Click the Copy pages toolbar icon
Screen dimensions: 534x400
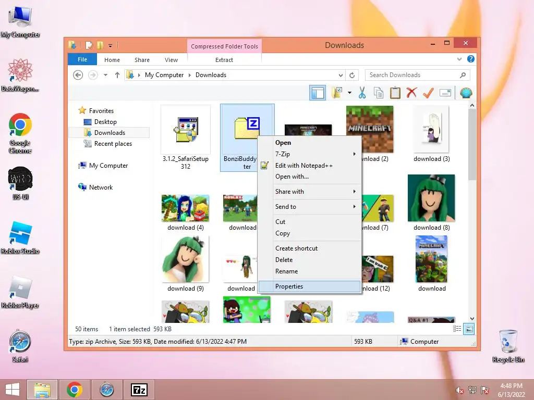(379, 93)
